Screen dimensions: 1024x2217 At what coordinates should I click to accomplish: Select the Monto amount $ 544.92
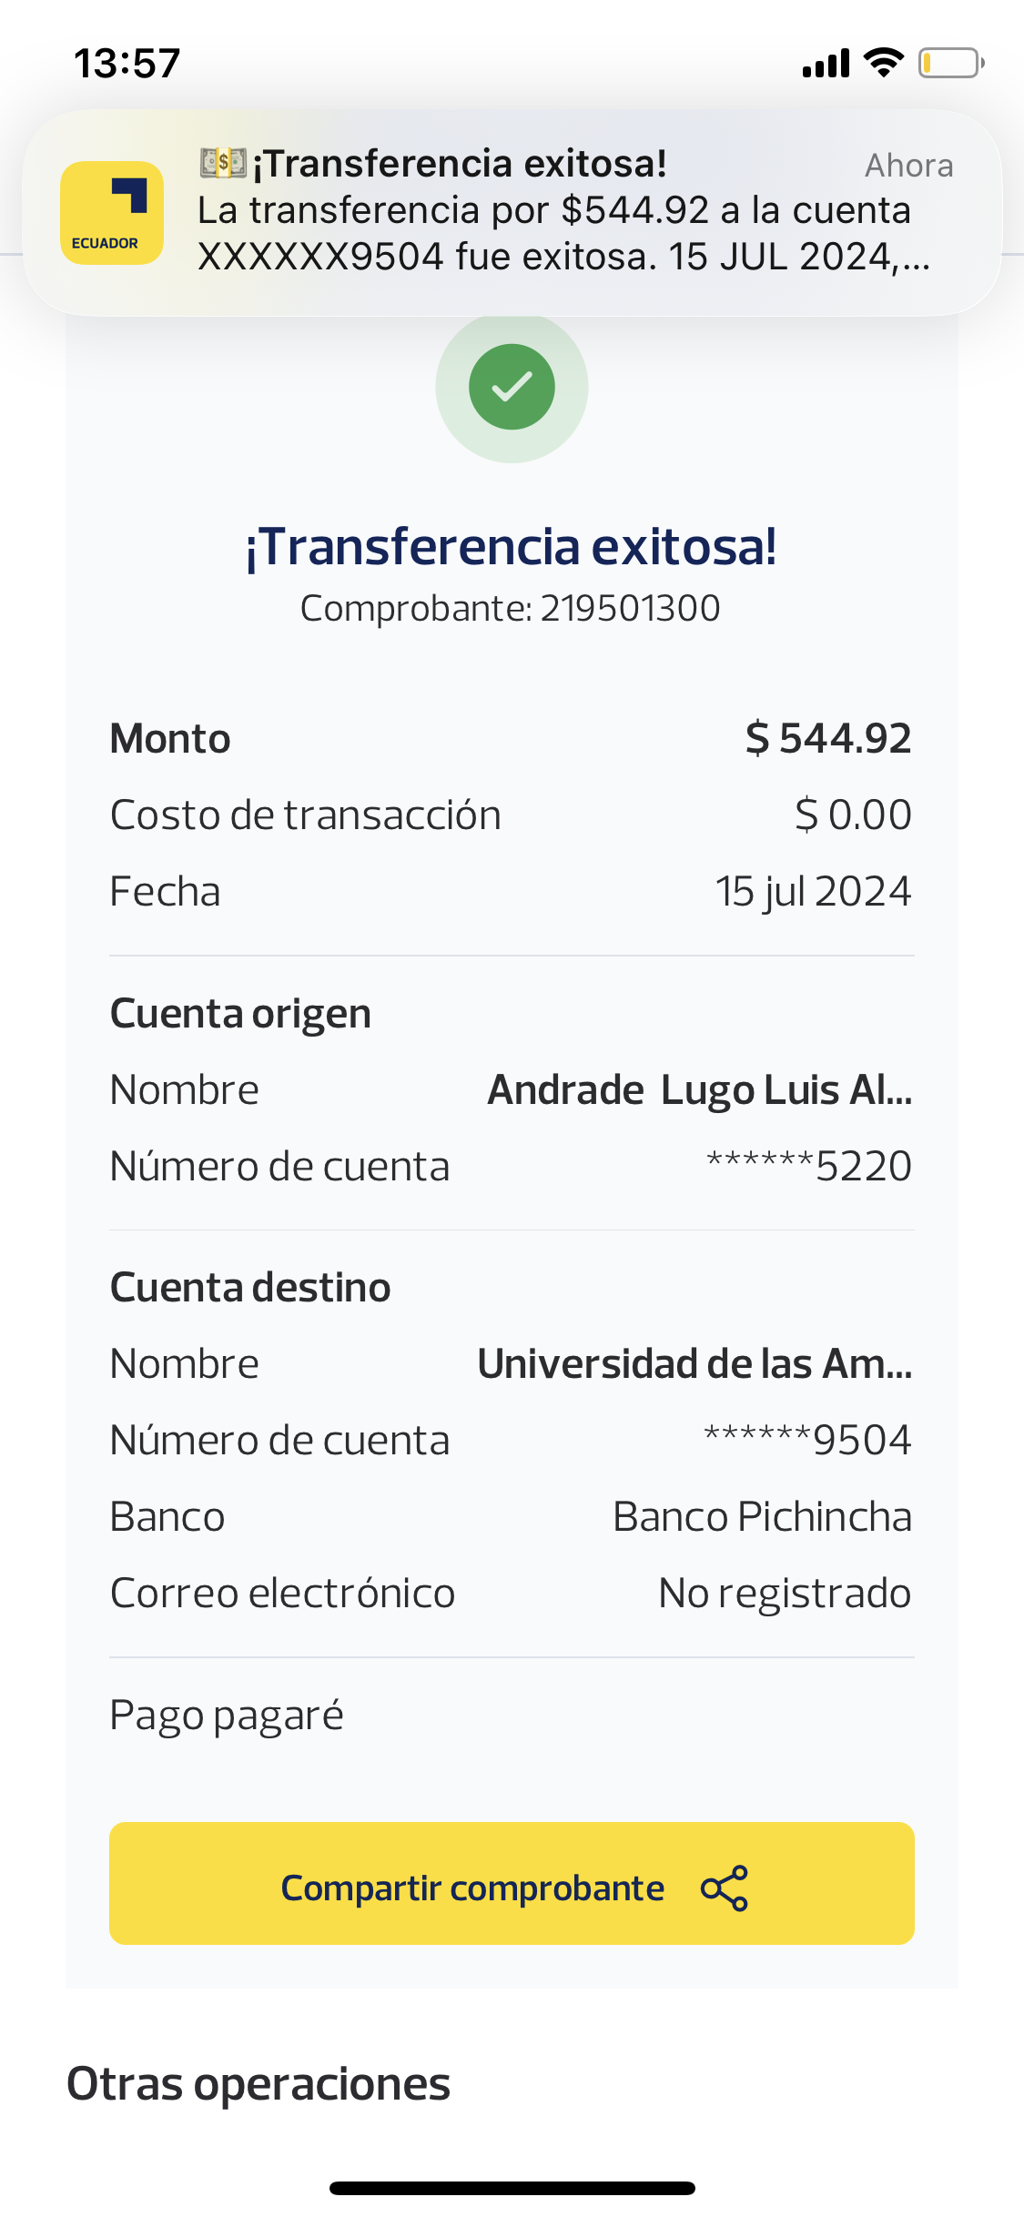pyautogui.click(x=827, y=738)
